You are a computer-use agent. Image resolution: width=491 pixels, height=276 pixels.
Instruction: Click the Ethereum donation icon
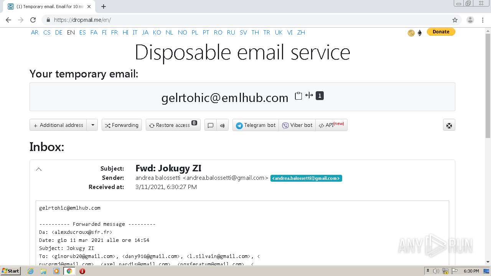[x=420, y=33]
